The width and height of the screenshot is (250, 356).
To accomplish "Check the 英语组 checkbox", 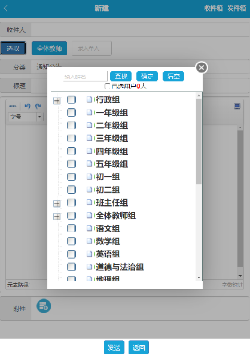I will click(x=71, y=254).
